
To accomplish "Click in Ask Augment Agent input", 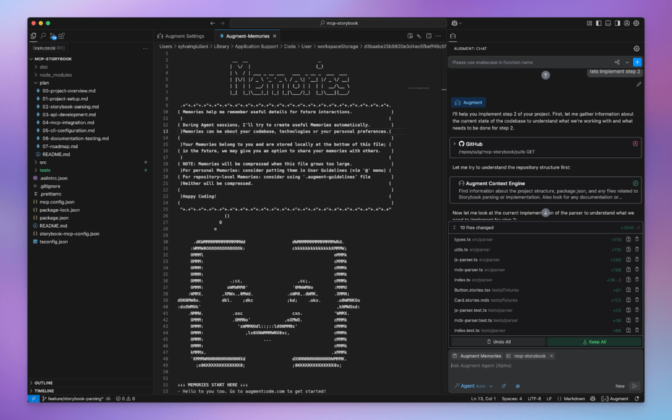I will (545, 366).
